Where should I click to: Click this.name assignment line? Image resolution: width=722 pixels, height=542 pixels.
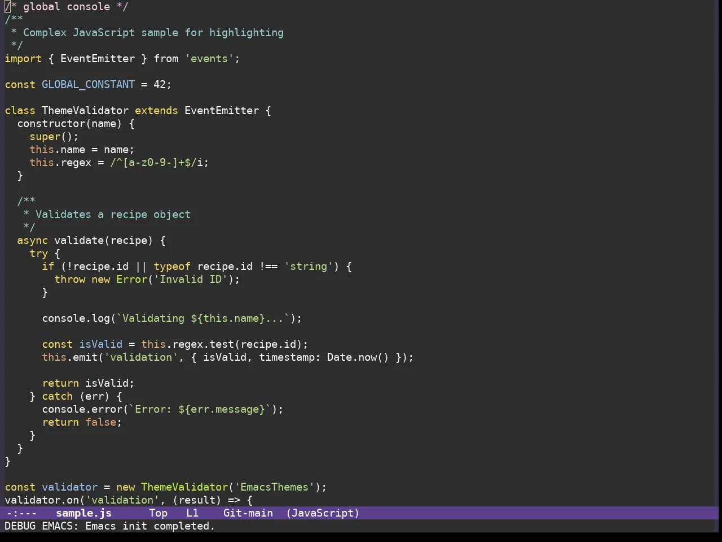(x=82, y=150)
